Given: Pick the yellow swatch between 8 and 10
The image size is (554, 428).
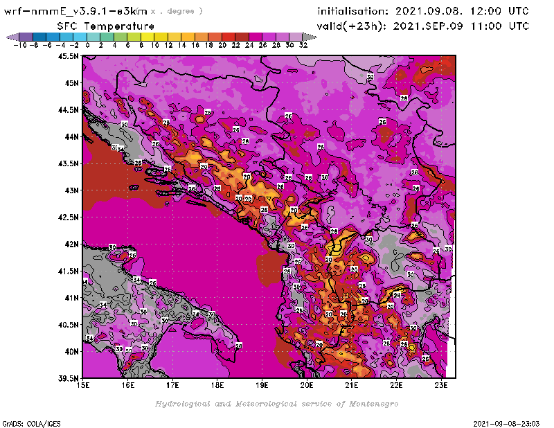Looking at the screenshot, I should coord(148,37).
